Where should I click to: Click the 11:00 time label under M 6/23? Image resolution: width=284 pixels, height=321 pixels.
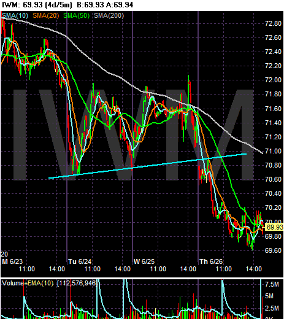click(x=27, y=269)
